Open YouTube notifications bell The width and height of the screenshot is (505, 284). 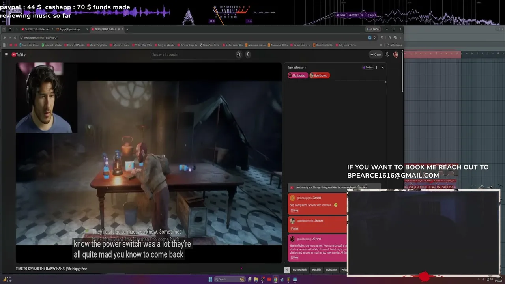pyautogui.click(x=387, y=55)
